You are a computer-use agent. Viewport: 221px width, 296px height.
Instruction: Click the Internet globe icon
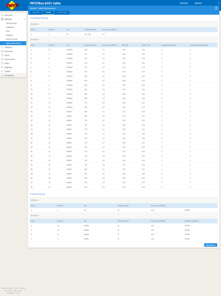[2, 19]
